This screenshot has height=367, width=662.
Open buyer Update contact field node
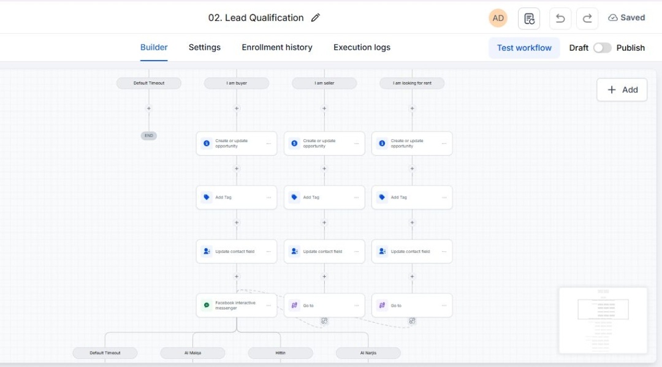pos(237,251)
